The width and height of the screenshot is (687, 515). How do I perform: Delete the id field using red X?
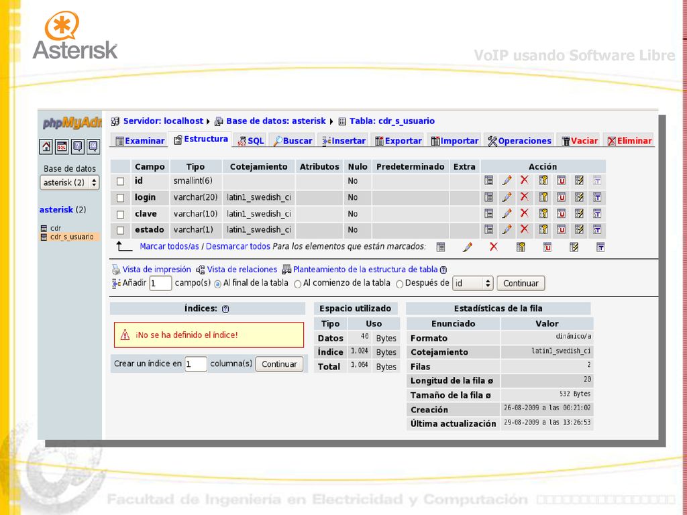(525, 180)
